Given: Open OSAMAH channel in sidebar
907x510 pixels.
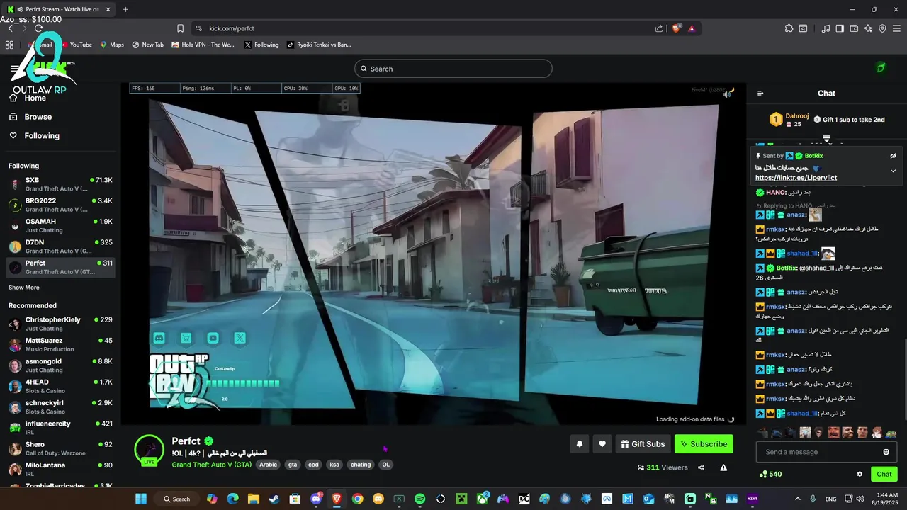Looking at the screenshot, I should tap(60, 225).
